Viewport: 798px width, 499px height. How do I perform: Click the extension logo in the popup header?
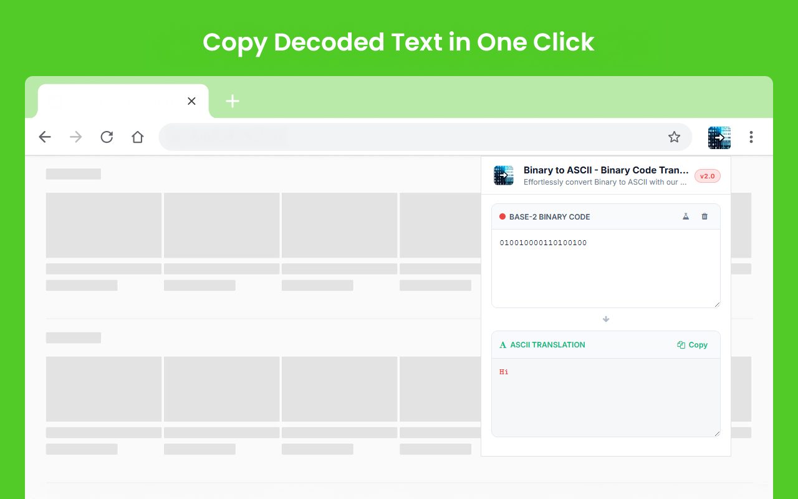pos(504,176)
